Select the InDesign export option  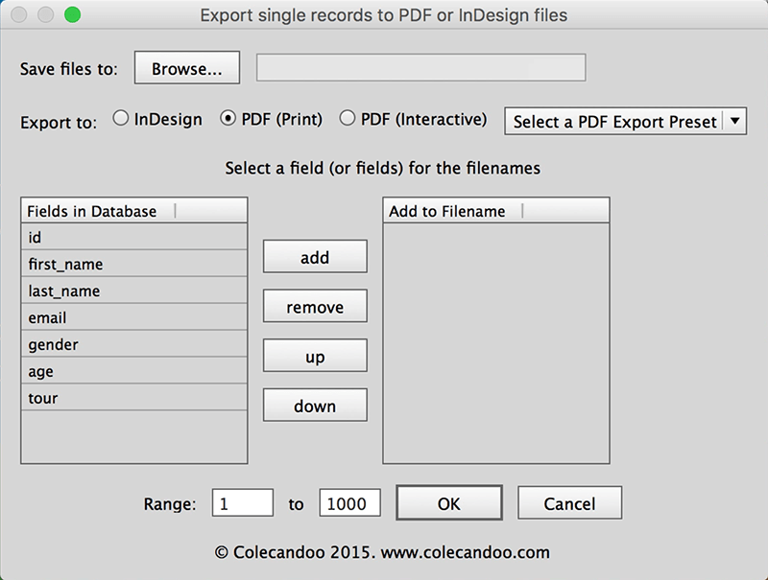coord(121,119)
